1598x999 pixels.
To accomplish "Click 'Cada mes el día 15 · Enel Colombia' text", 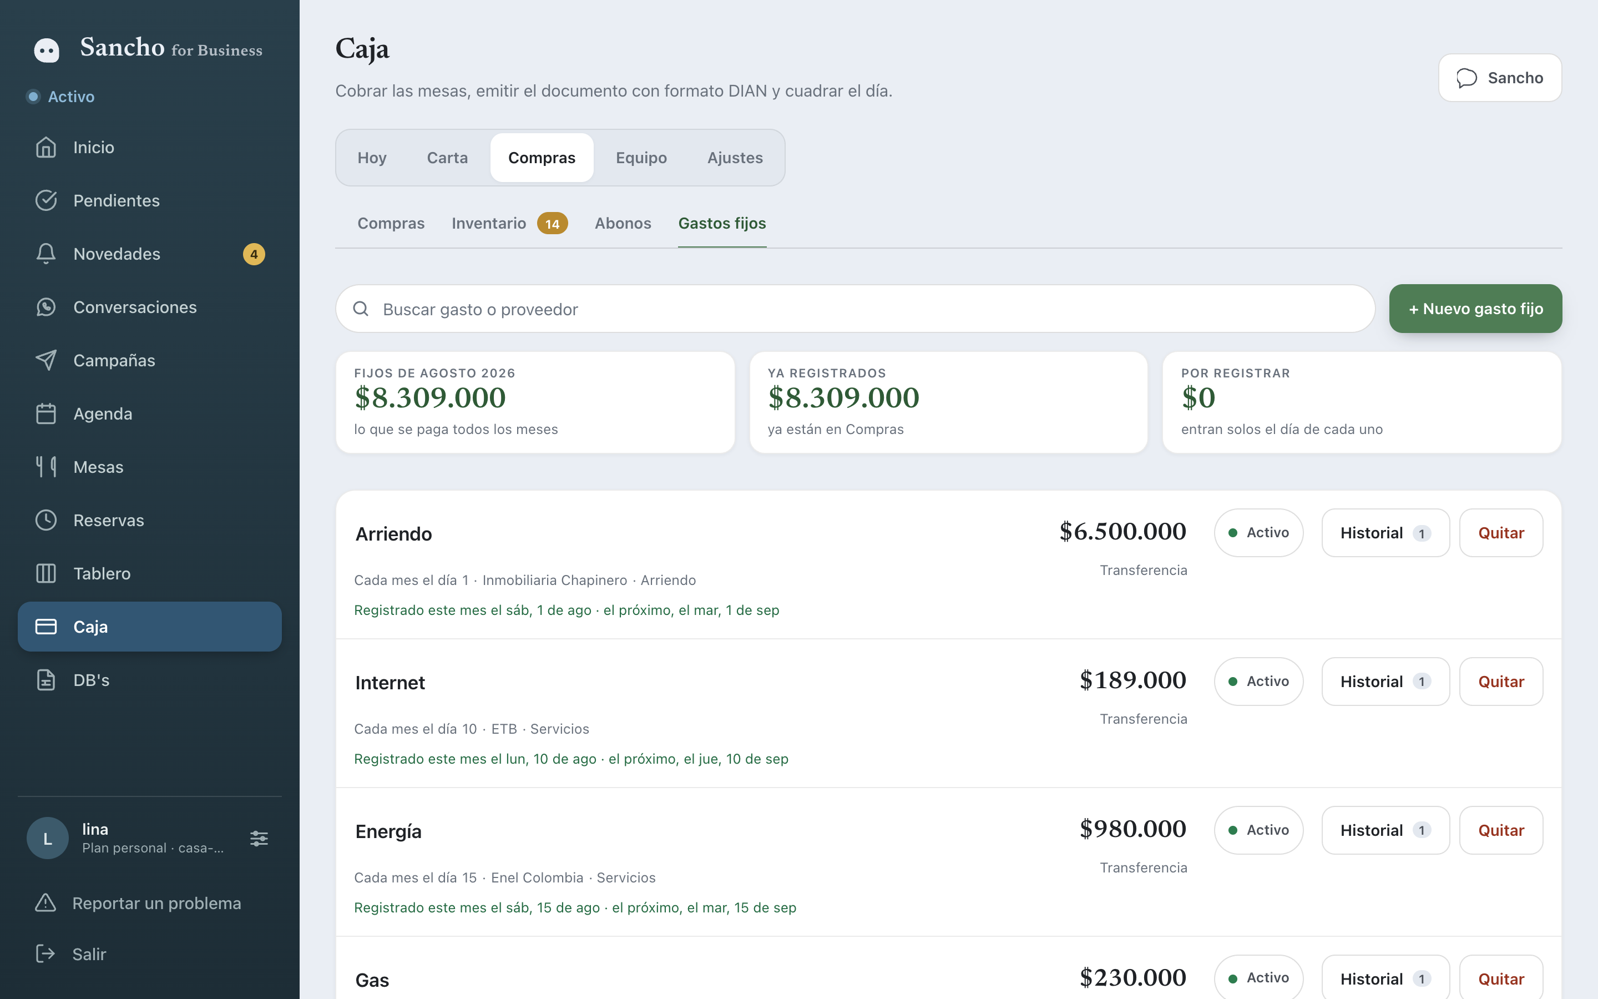I will coord(469,877).
